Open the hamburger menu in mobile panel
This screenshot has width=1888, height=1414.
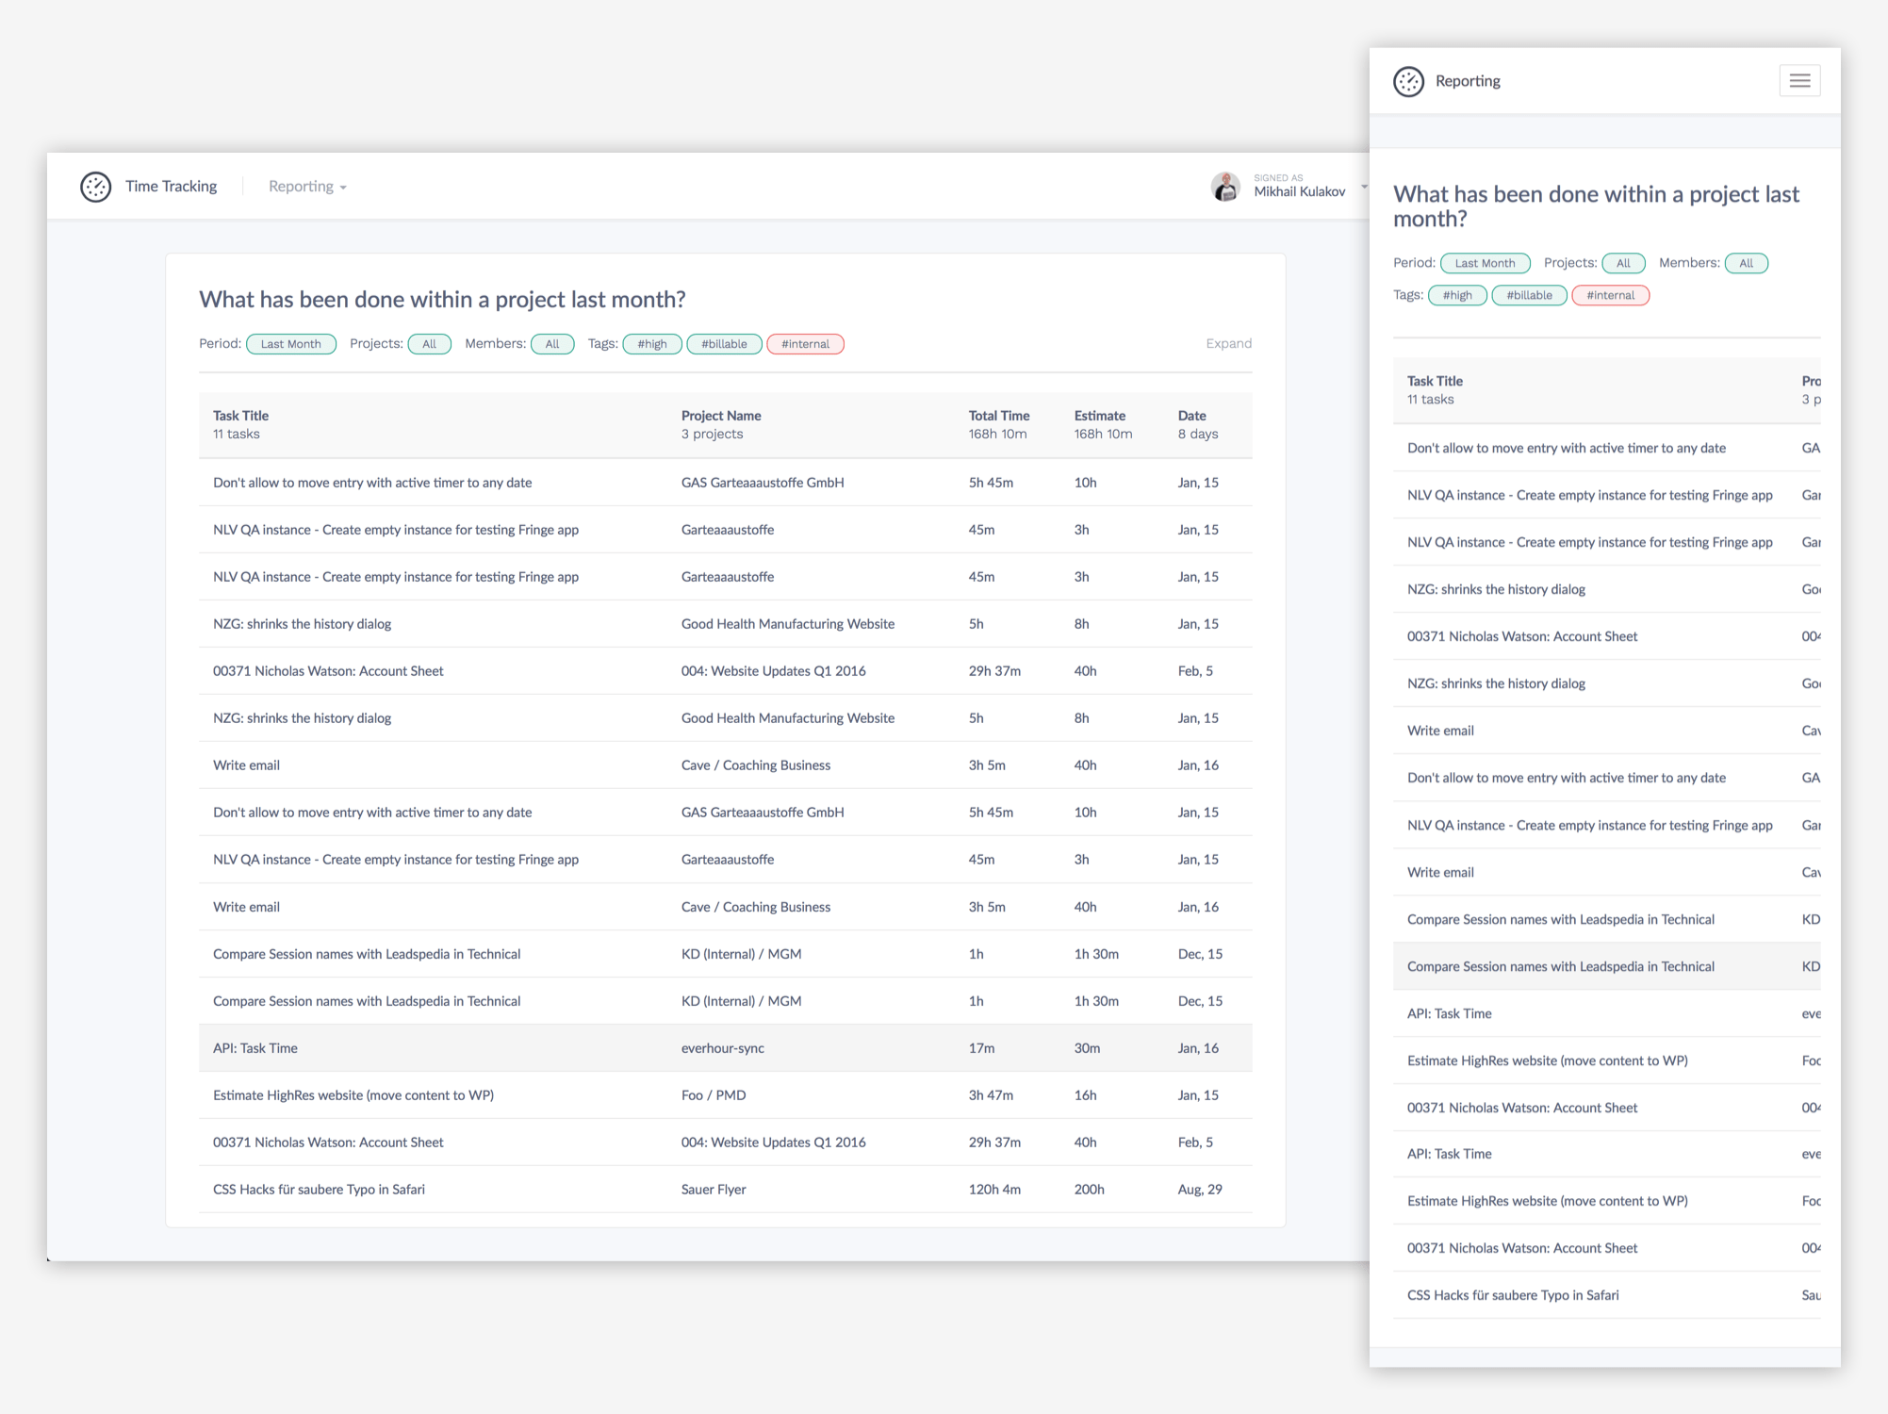(1798, 81)
